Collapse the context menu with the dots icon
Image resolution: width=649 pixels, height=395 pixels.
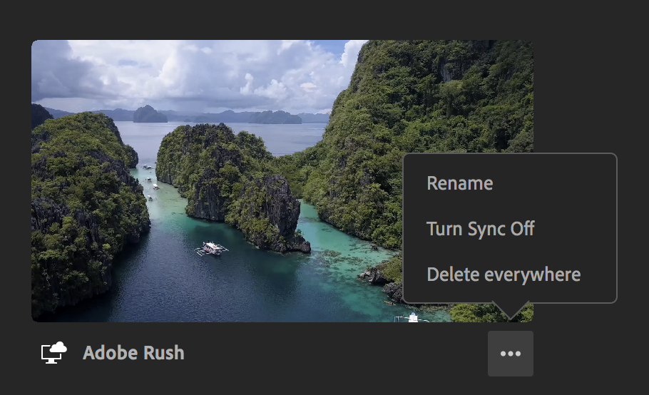pos(510,354)
